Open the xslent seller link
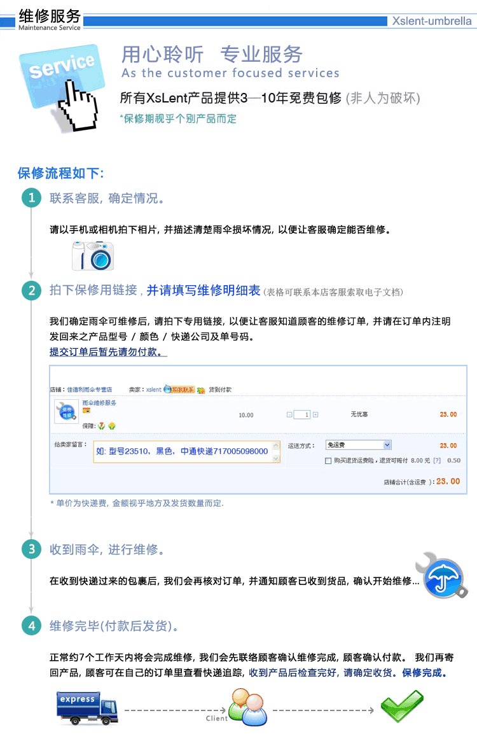Screen dimensions: 477x755 tap(154, 390)
